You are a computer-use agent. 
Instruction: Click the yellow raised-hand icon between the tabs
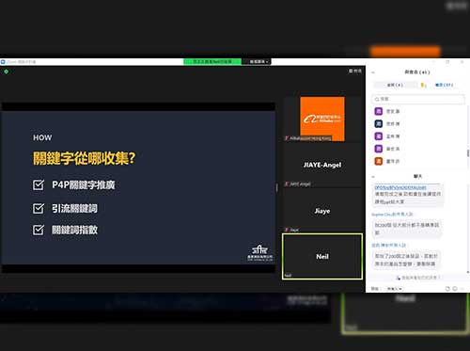(x=423, y=85)
